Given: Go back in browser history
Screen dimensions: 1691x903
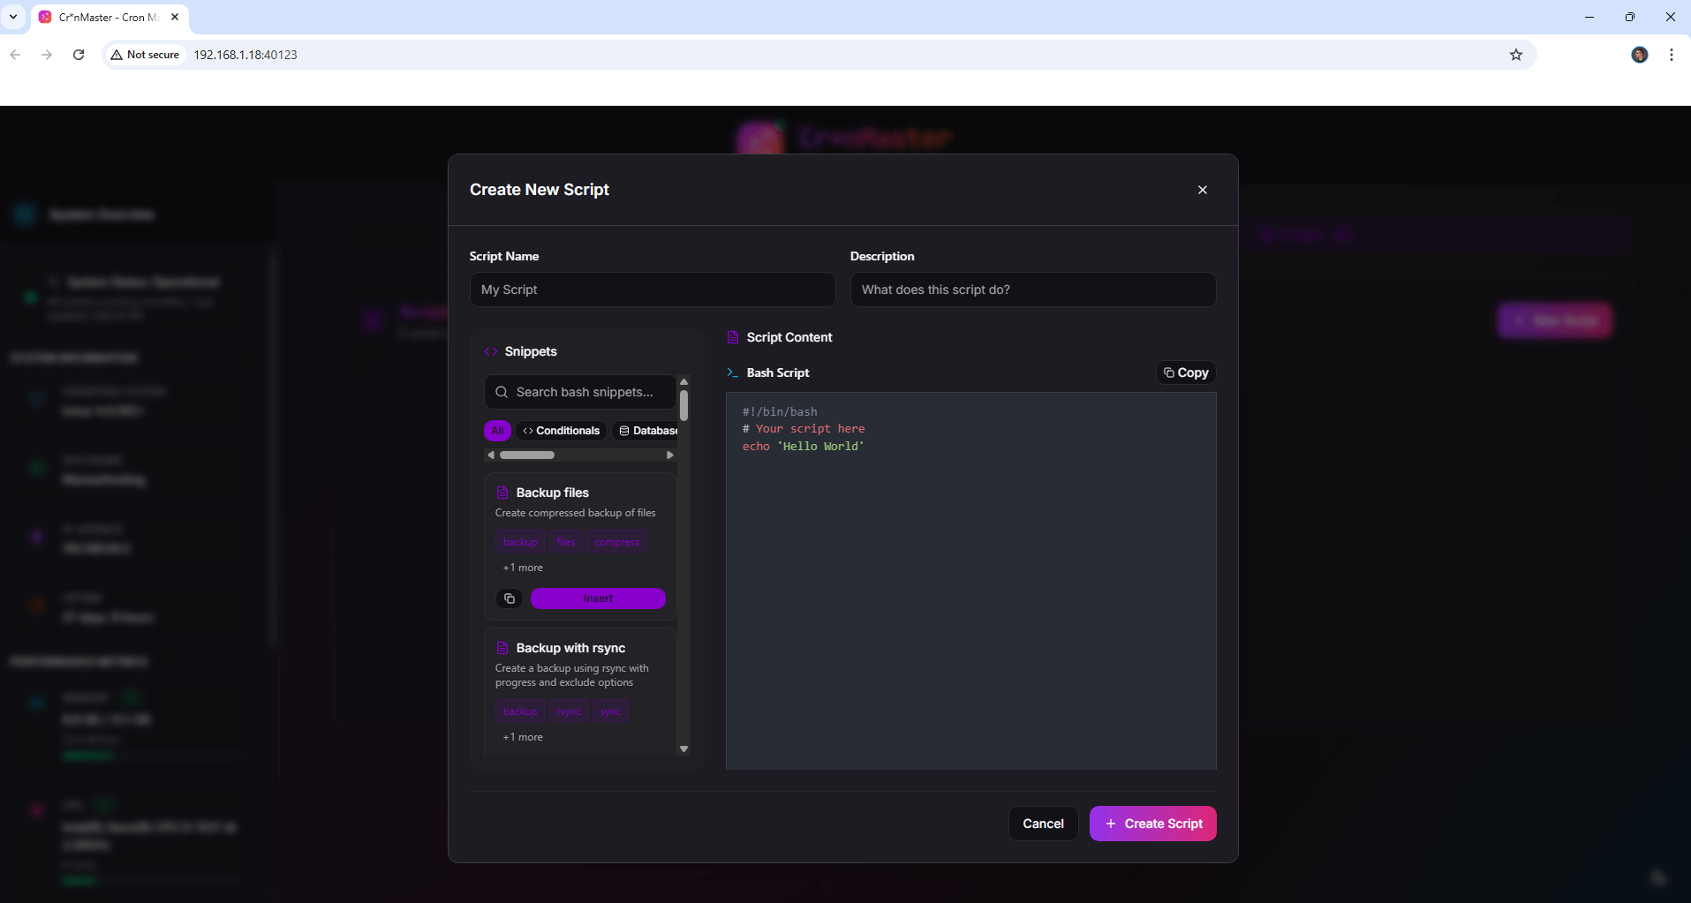Looking at the screenshot, I should click(15, 55).
